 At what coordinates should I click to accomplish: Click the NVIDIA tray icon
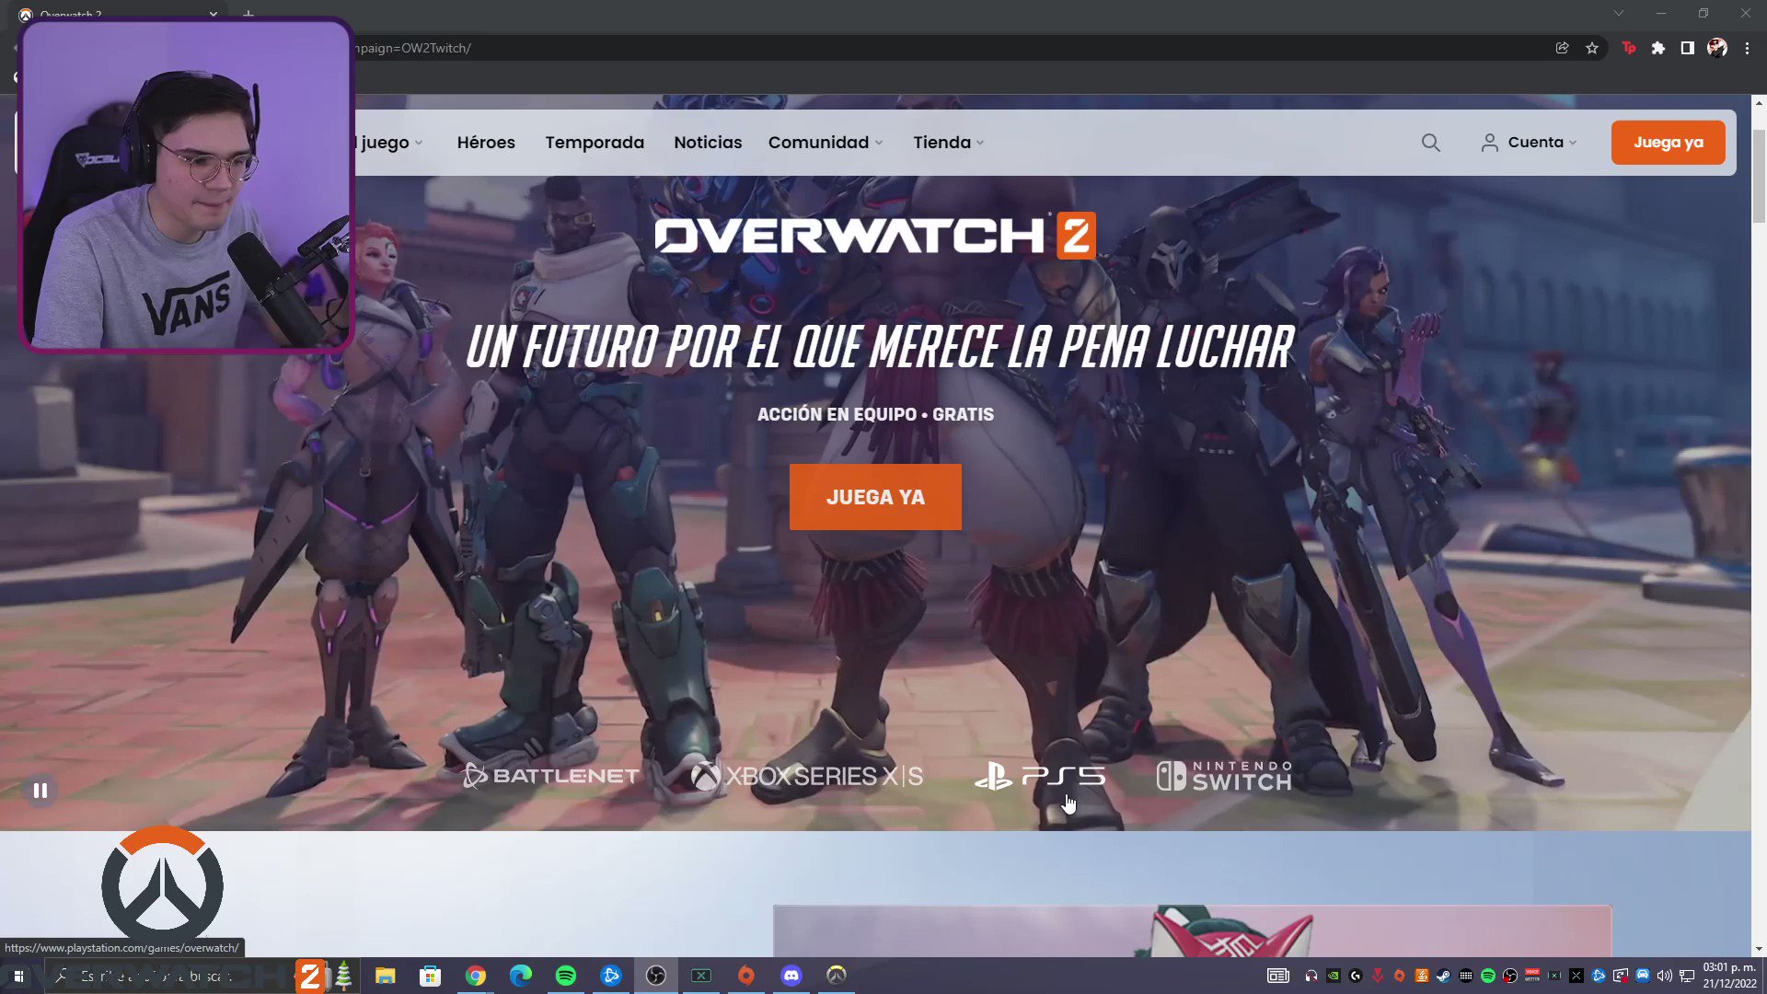1333,976
